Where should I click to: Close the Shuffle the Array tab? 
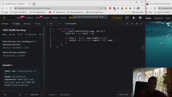(x=29, y=4)
